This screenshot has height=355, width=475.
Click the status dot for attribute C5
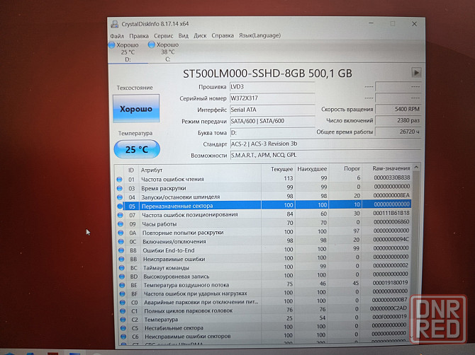[123, 328]
